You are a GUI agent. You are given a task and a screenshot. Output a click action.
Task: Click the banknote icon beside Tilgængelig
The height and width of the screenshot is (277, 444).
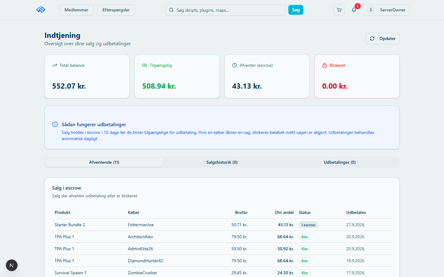(145, 65)
